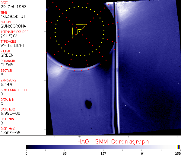Click the bright vertical streak in the image

click(x=115, y=91)
